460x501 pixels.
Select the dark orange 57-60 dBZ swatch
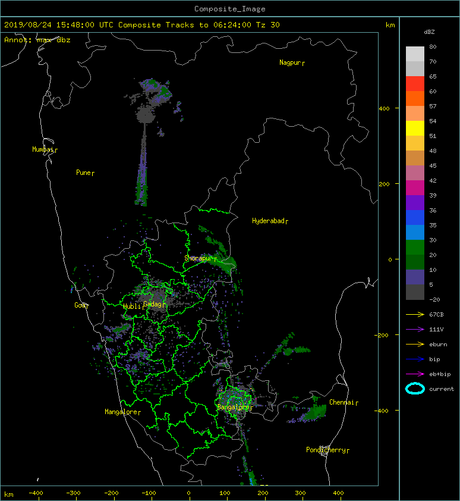[415, 98]
